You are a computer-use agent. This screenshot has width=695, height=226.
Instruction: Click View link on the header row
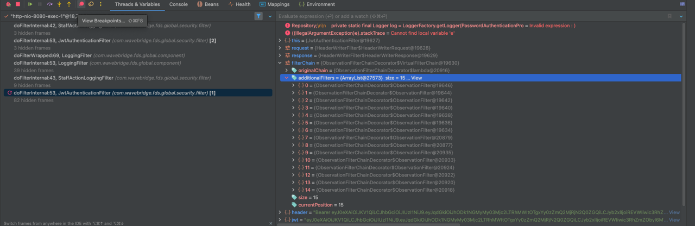point(674,212)
